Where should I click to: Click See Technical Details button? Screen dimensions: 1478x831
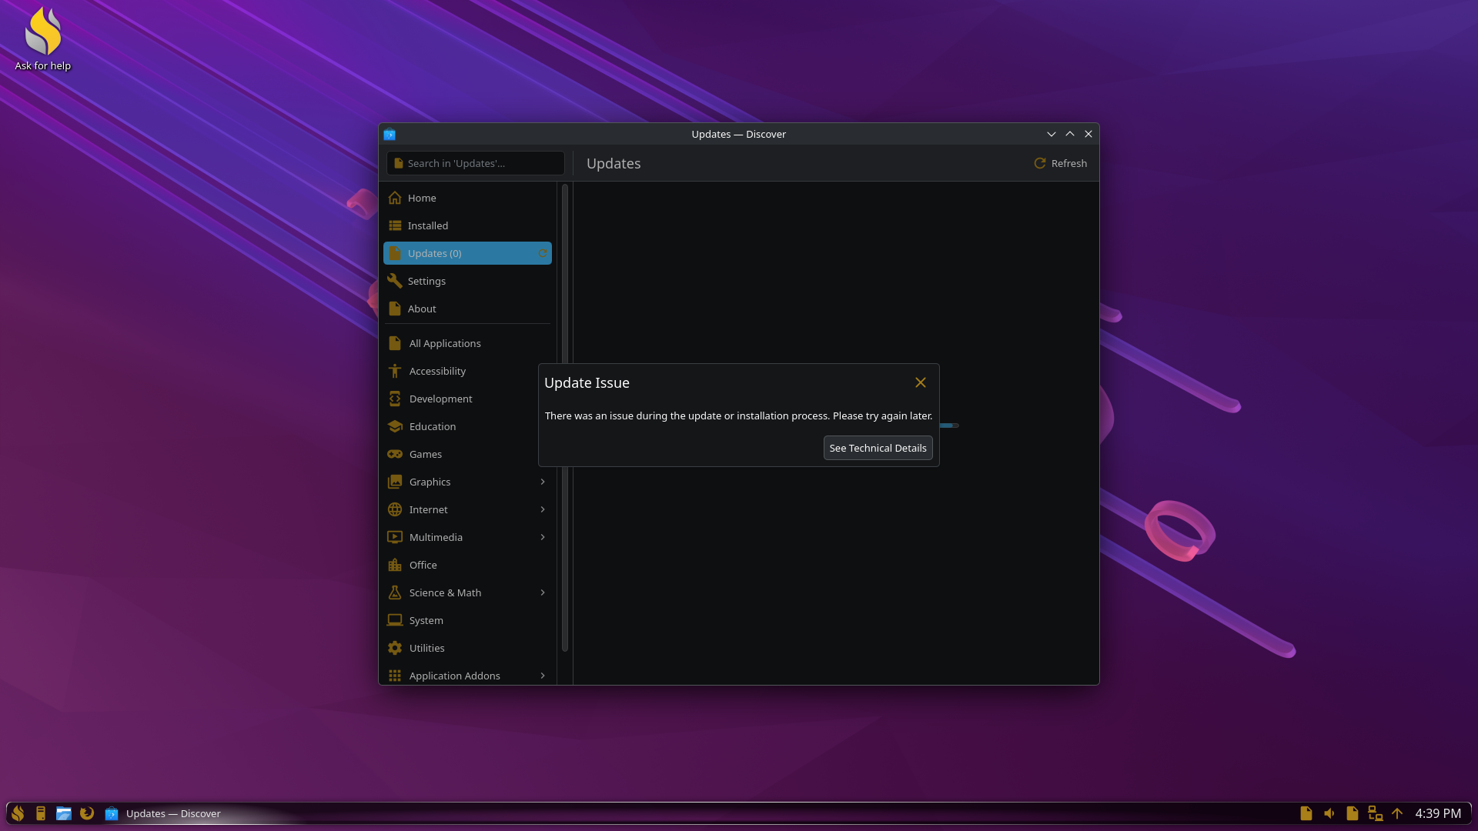tap(878, 448)
